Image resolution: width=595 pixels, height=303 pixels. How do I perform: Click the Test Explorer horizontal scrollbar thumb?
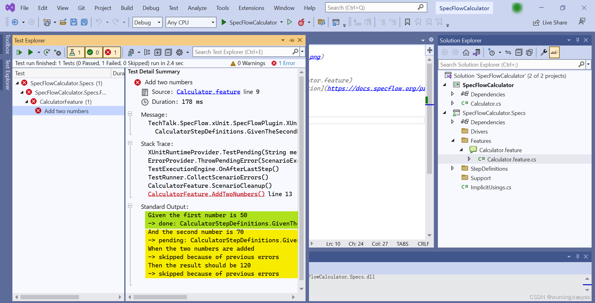click(x=50, y=297)
